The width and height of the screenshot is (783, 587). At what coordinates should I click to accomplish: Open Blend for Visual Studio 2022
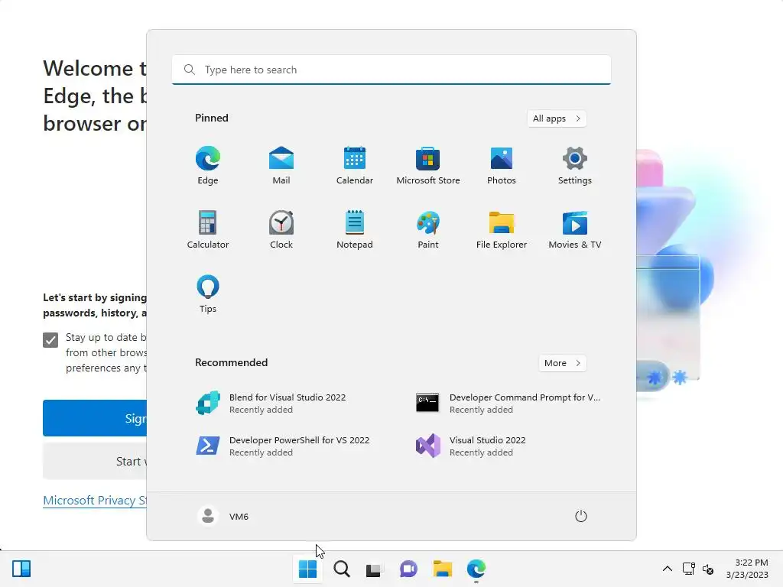(282, 403)
